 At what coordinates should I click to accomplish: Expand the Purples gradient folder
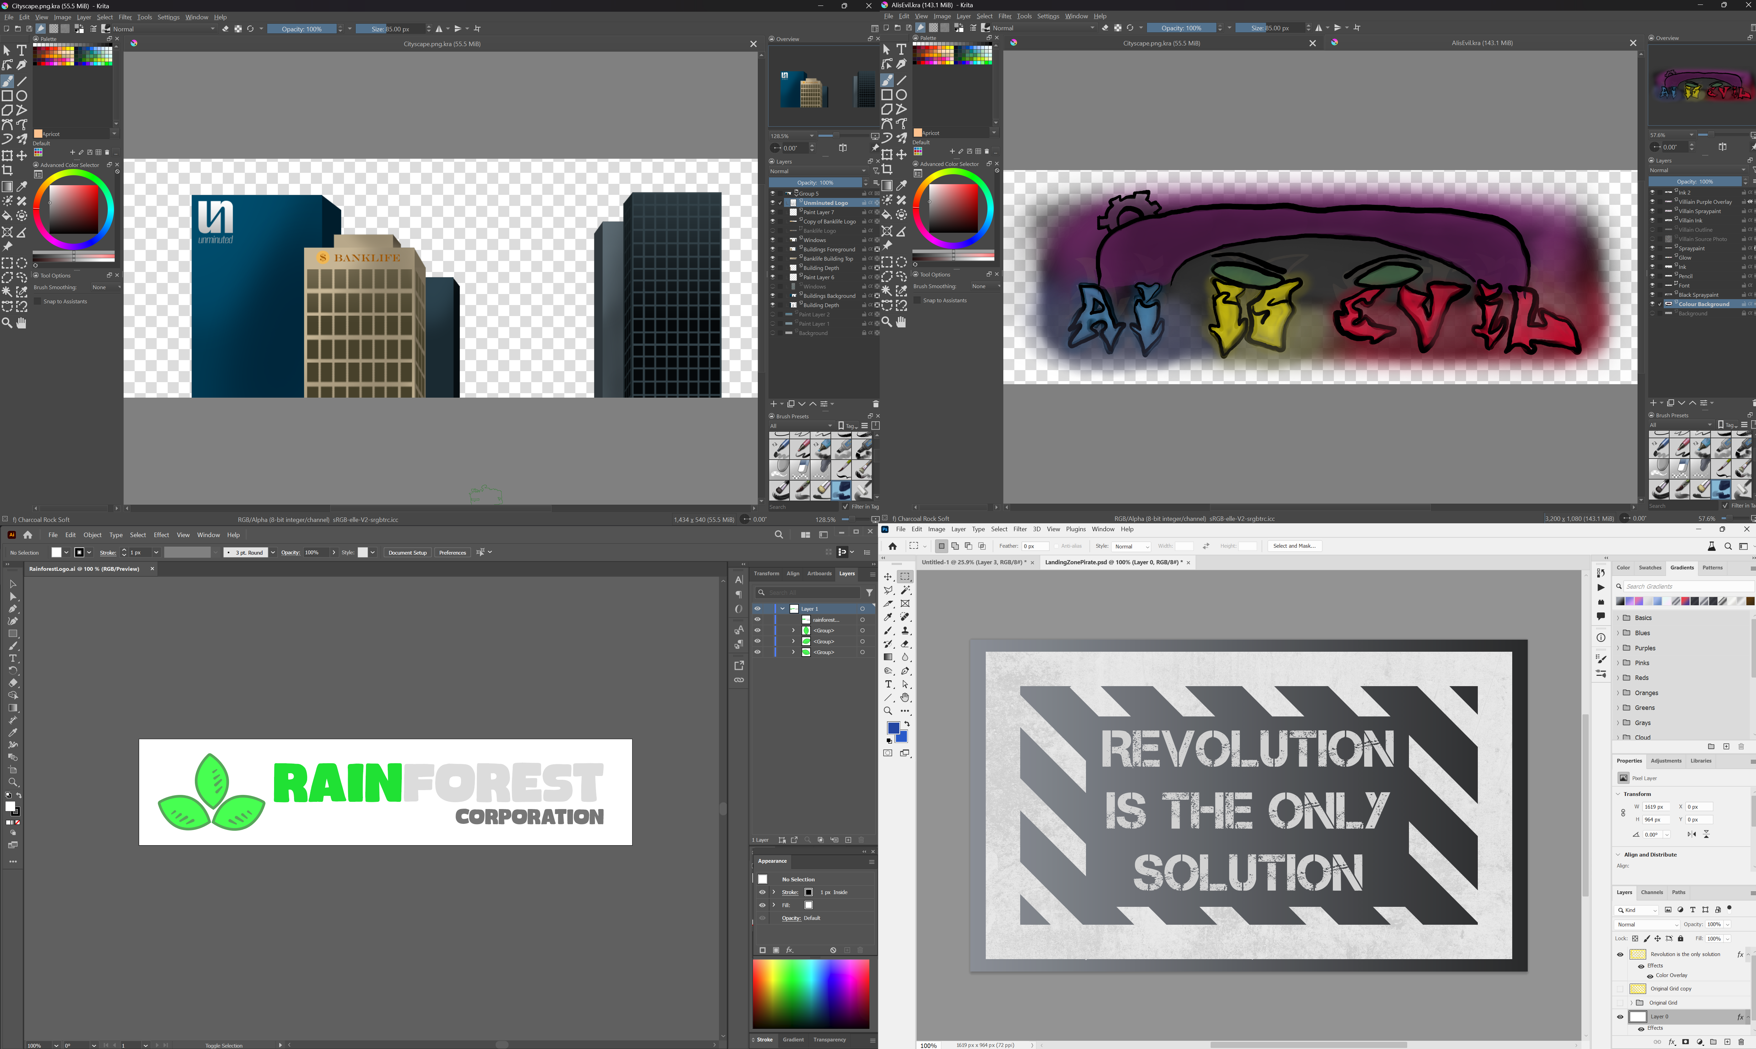pos(1618,648)
